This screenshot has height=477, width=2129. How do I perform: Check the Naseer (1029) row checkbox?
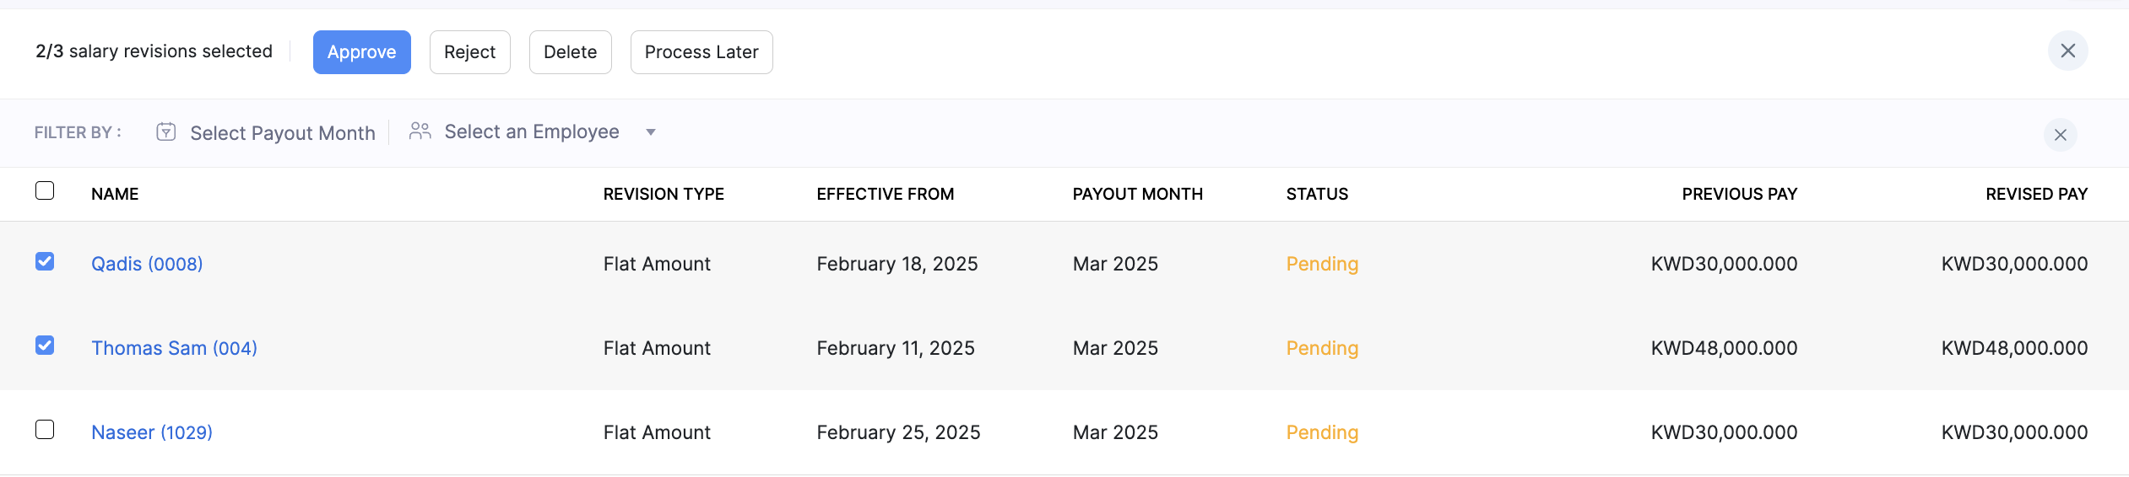pos(46,431)
